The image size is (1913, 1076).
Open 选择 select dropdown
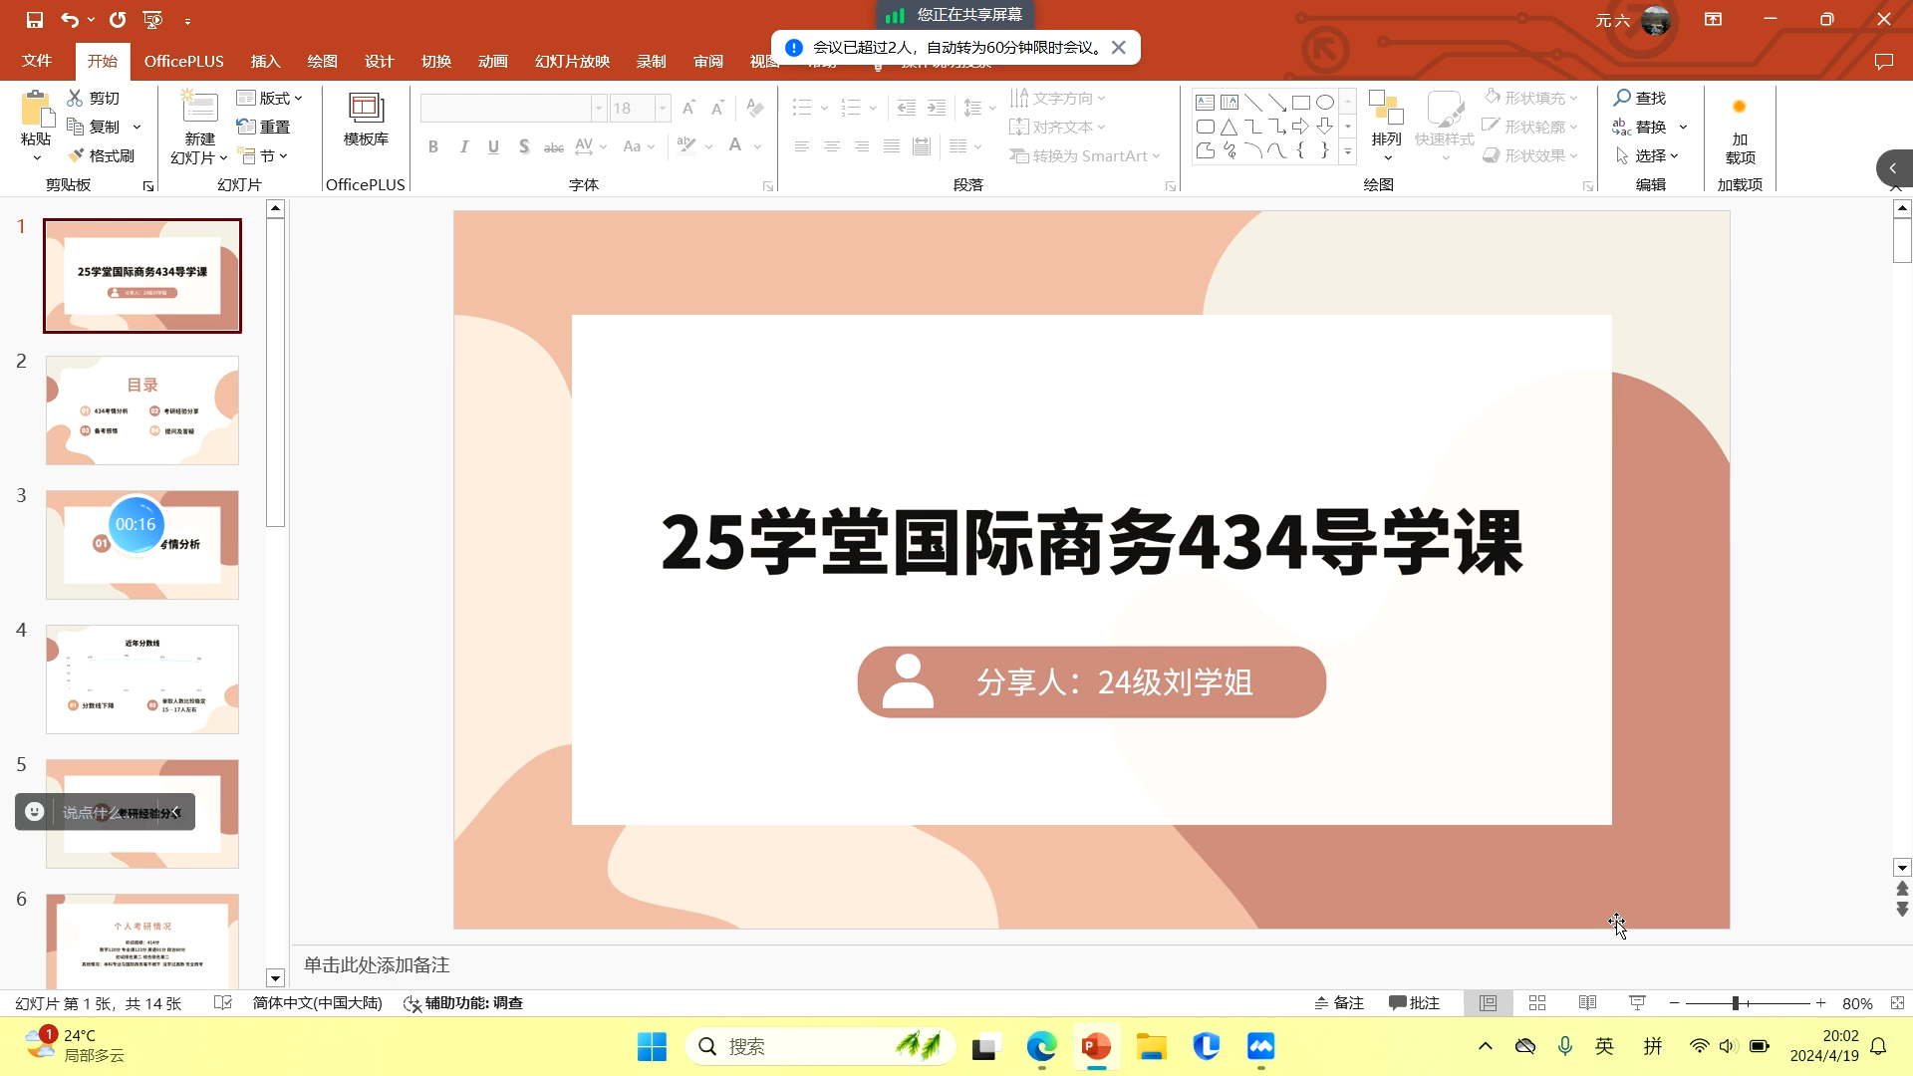tap(1647, 155)
